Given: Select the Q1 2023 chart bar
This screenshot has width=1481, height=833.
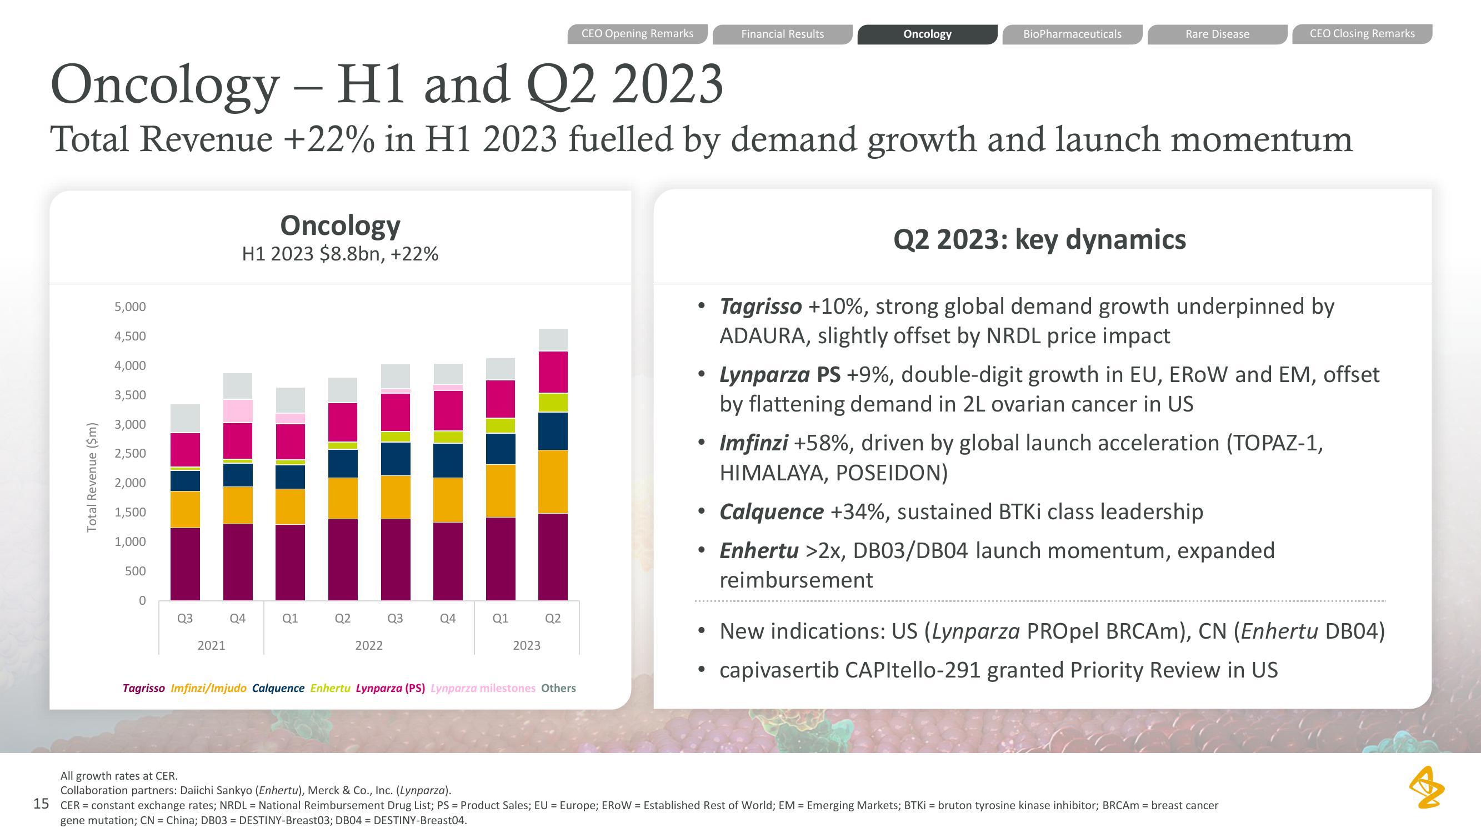Looking at the screenshot, I should click(x=500, y=479).
